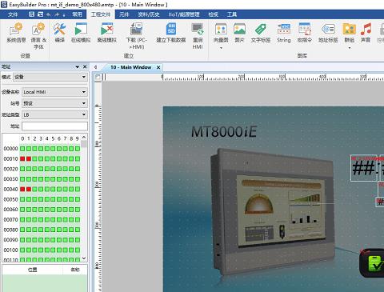Click the scrollbar thumb of the address table
Image resolution: width=384 pixels, height=292 pixels.
click(x=84, y=144)
